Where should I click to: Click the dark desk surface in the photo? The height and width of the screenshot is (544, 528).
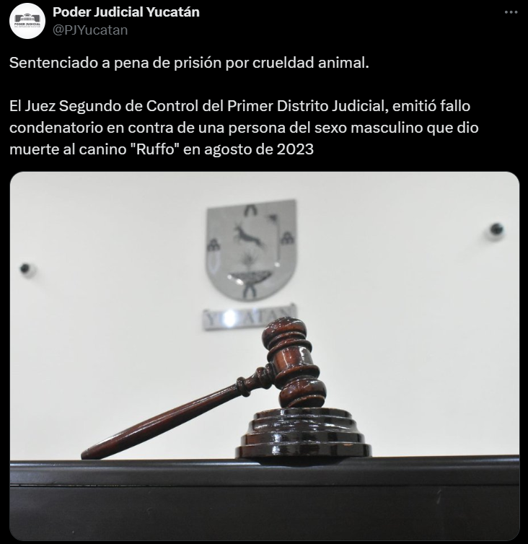[264, 499]
